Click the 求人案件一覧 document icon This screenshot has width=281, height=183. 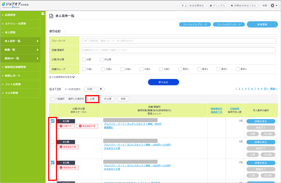(51, 16)
